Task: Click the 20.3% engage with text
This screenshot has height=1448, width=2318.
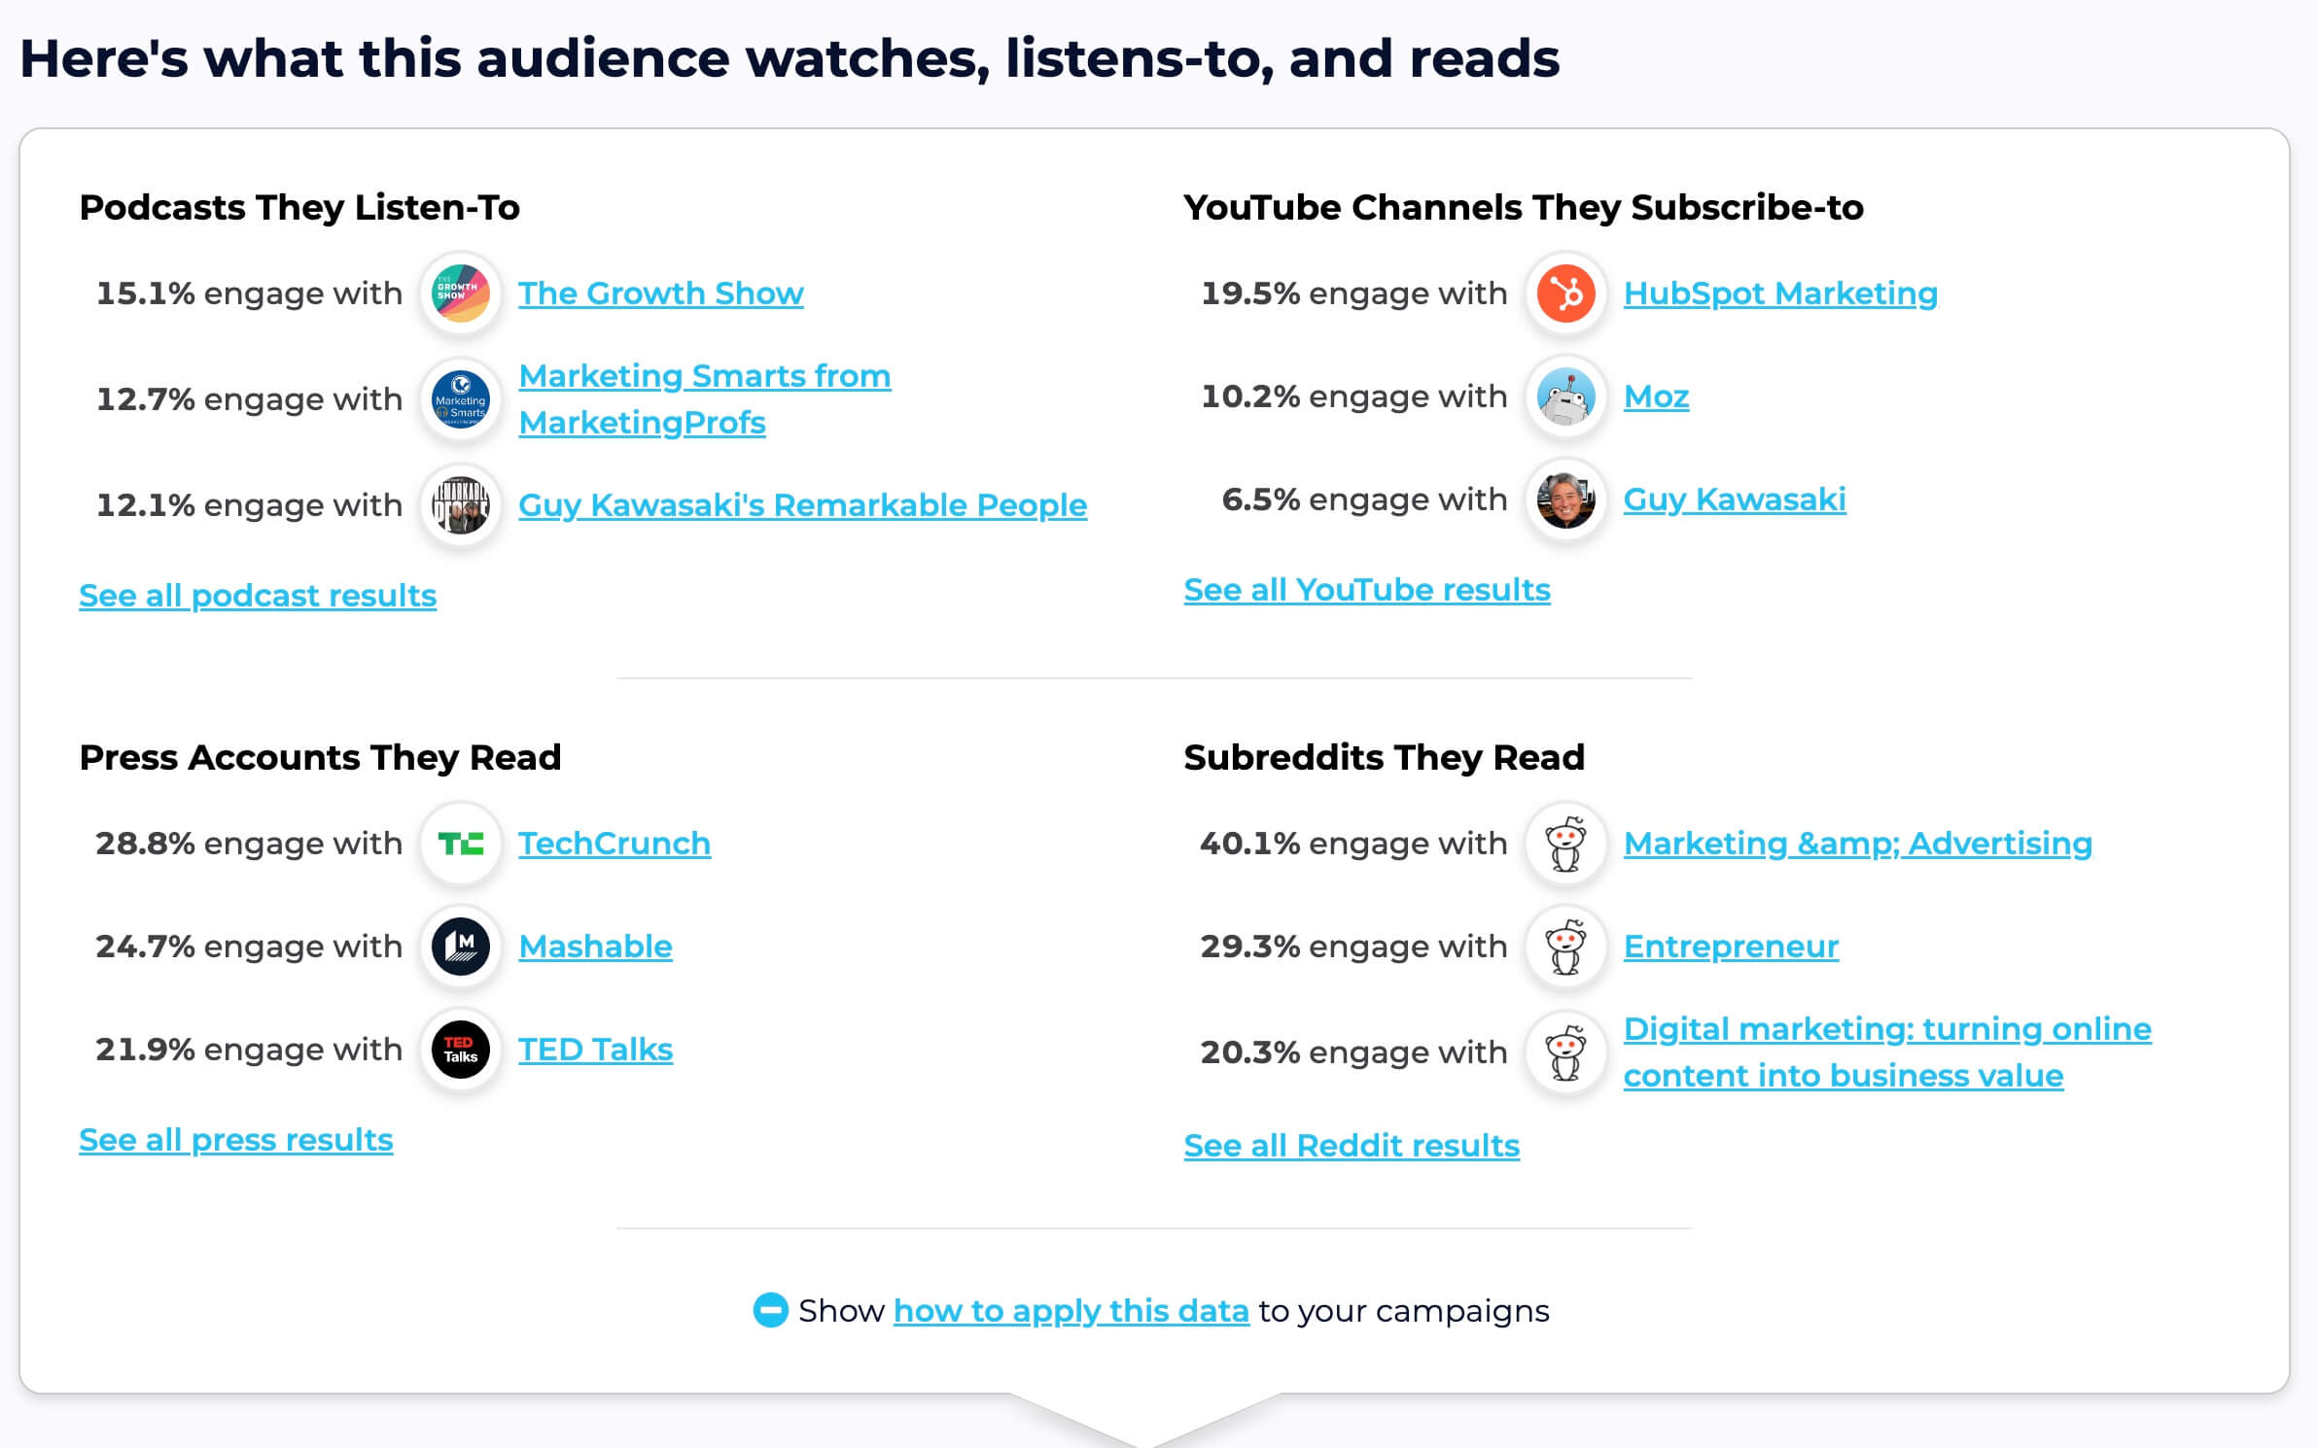Action: pos(1354,1052)
